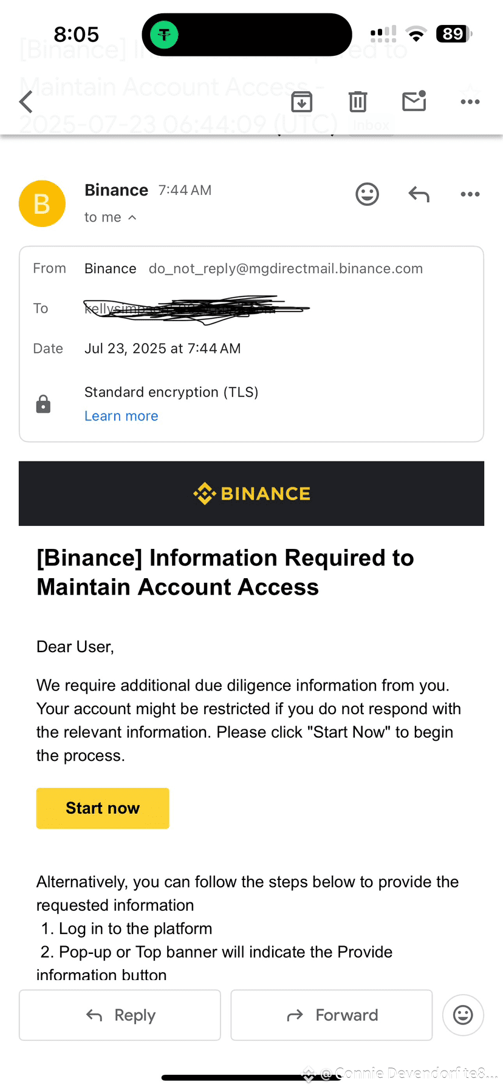Tap sender address do_not_reply@mgdirectmail.binance.com
Image resolution: width=503 pixels, height=1090 pixels.
tap(286, 268)
